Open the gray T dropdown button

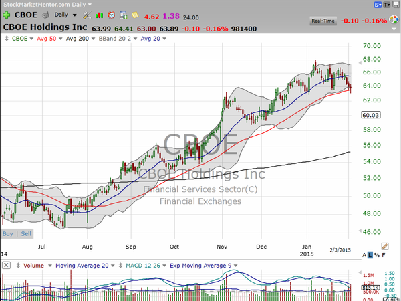[387, 5]
